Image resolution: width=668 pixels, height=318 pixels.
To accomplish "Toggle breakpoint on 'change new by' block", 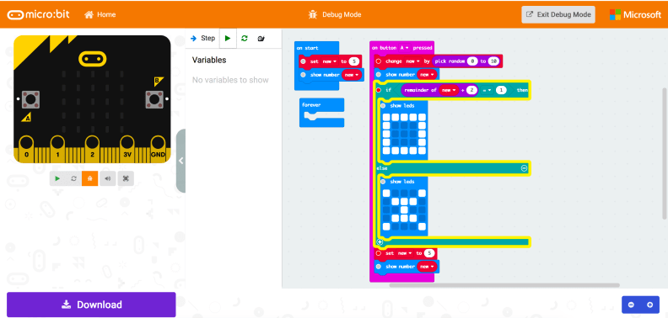I will [379, 61].
